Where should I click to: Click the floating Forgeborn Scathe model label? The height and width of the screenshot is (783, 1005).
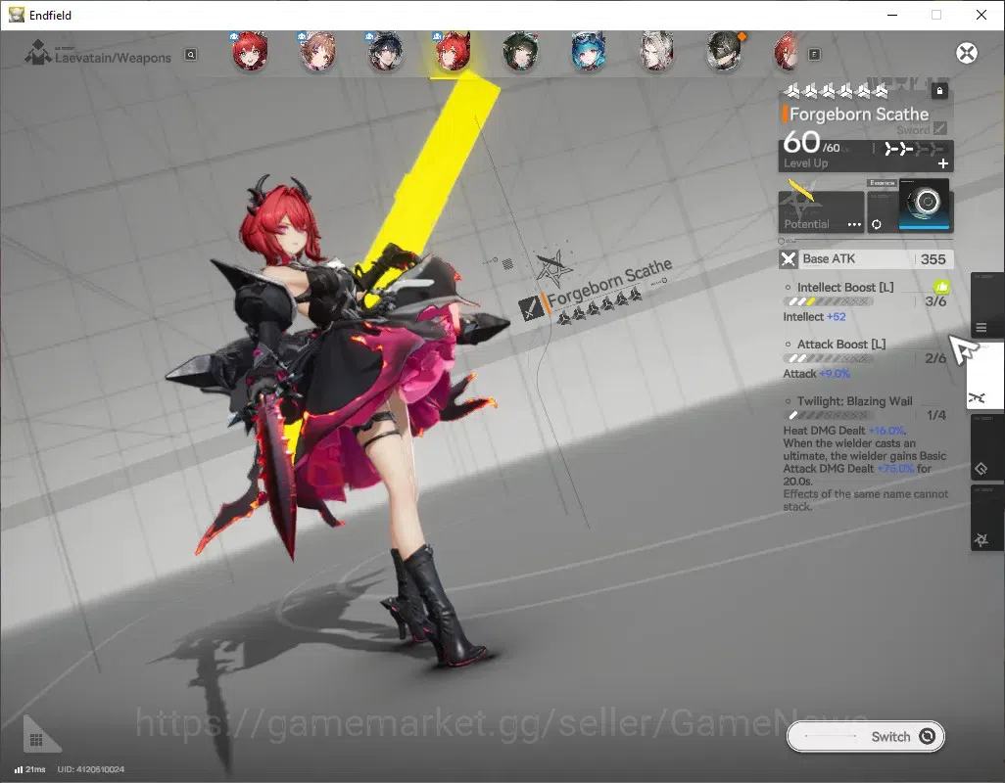[x=609, y=282]
